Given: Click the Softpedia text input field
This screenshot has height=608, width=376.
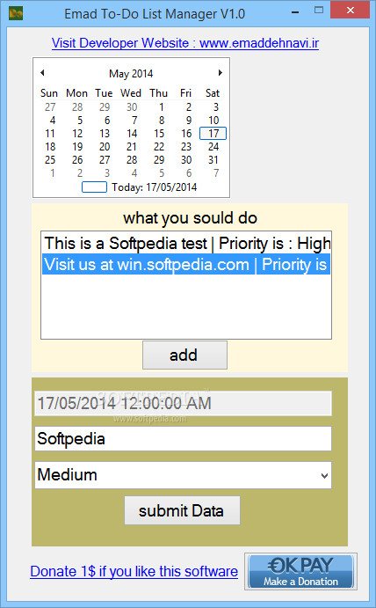Looking at the screenshot, I should [183, 439].
